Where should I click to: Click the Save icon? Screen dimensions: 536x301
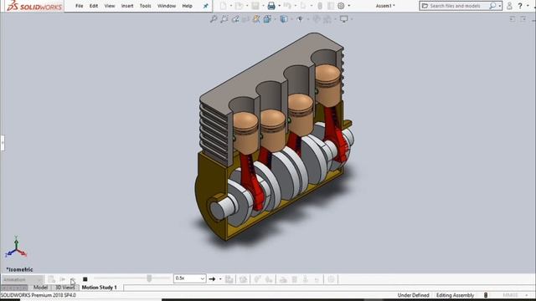click(255, 6)
